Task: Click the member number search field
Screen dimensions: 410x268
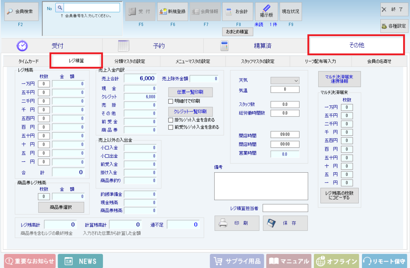Action: pos(92,8)
